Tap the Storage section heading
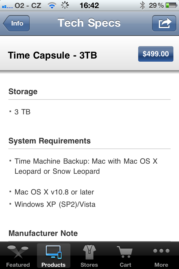 23,92
